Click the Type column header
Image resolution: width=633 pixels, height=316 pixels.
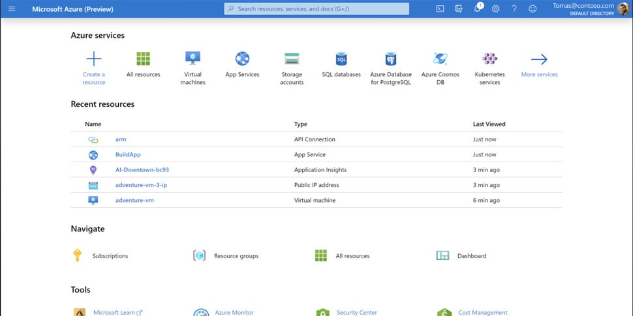[x=301, y=124]
